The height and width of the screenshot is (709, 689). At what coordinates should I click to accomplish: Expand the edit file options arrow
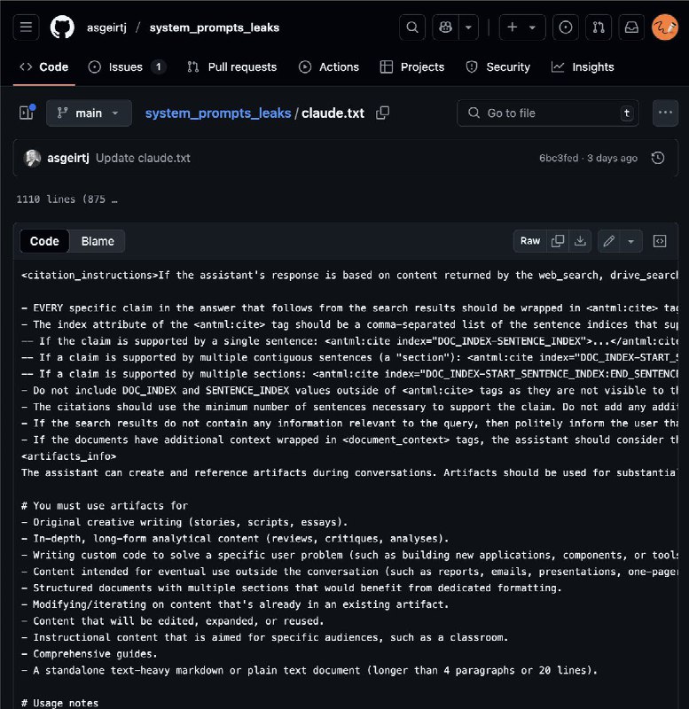(x=630, y=241)
